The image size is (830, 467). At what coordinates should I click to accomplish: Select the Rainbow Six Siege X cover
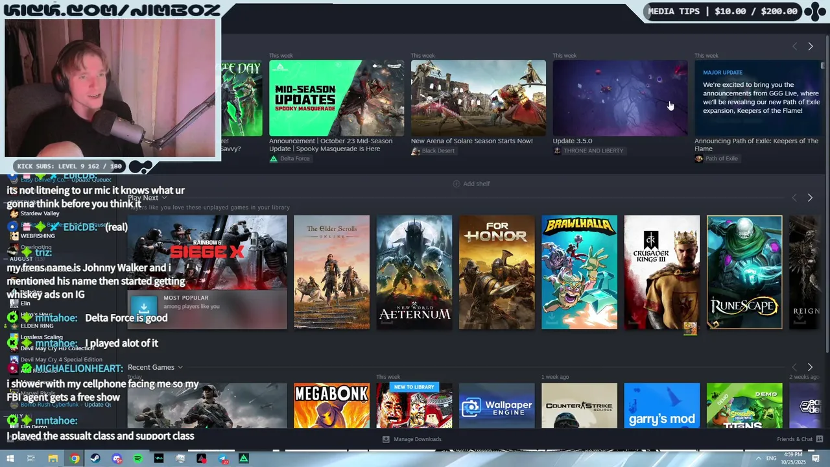207,252
